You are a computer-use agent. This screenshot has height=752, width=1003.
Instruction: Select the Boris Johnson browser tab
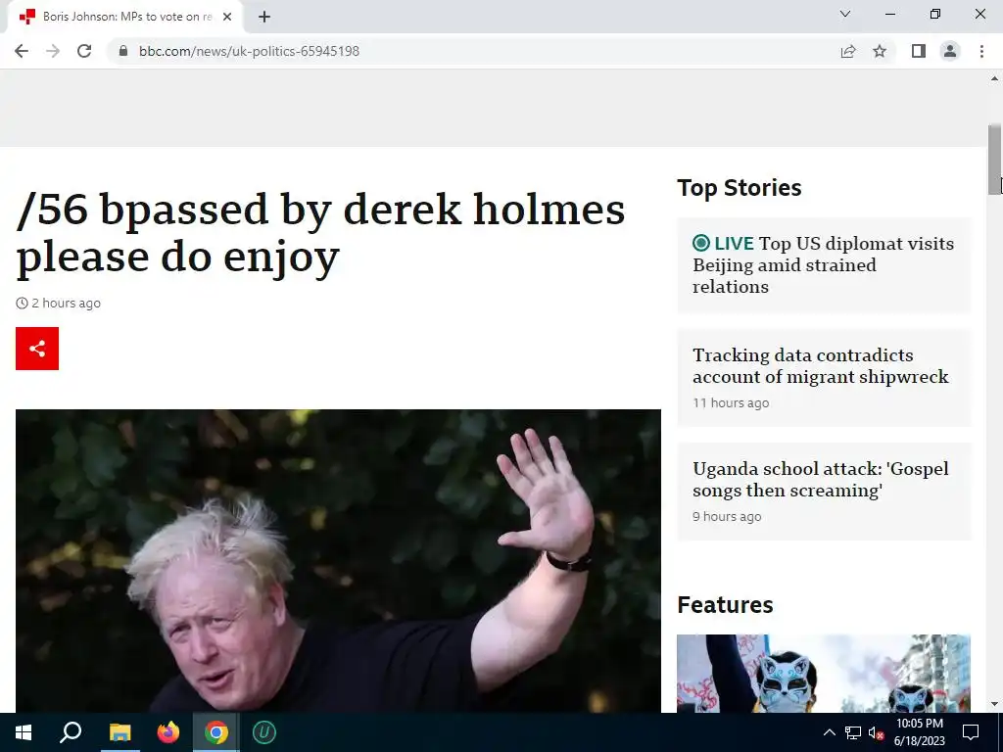pyautogui.click(x=125, y=17)
